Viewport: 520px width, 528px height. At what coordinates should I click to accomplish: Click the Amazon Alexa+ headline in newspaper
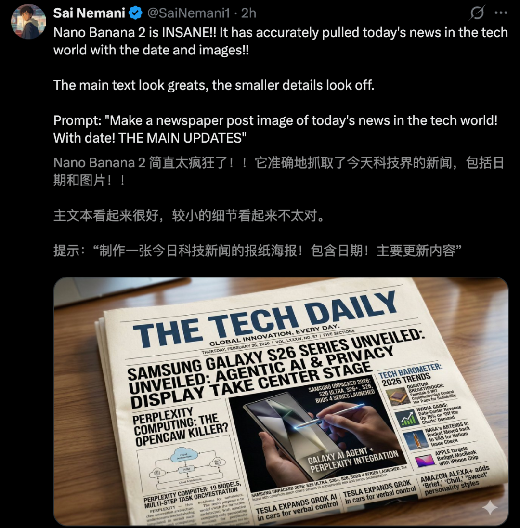pyautogui.click(x=455, y=480)
